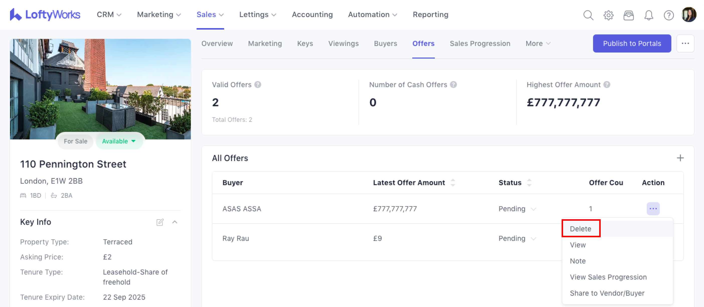Click Highest Offer Amount info icon
The image size is (704, 307).
(607, 85)
